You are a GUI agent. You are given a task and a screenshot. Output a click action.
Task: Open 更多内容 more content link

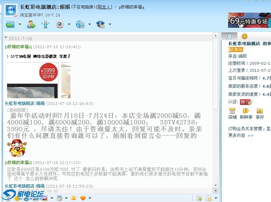(241, 135)
